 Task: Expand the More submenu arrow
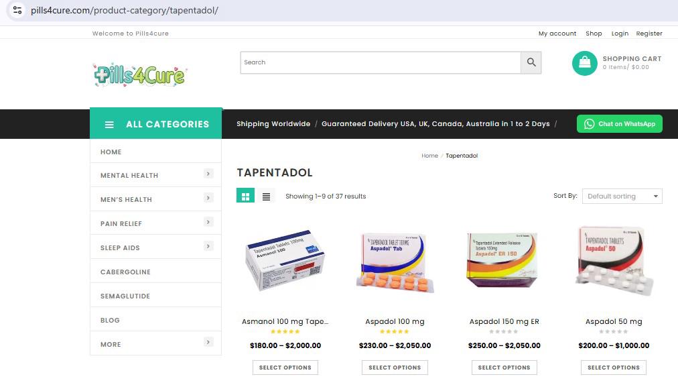click(x=208, y=342)
